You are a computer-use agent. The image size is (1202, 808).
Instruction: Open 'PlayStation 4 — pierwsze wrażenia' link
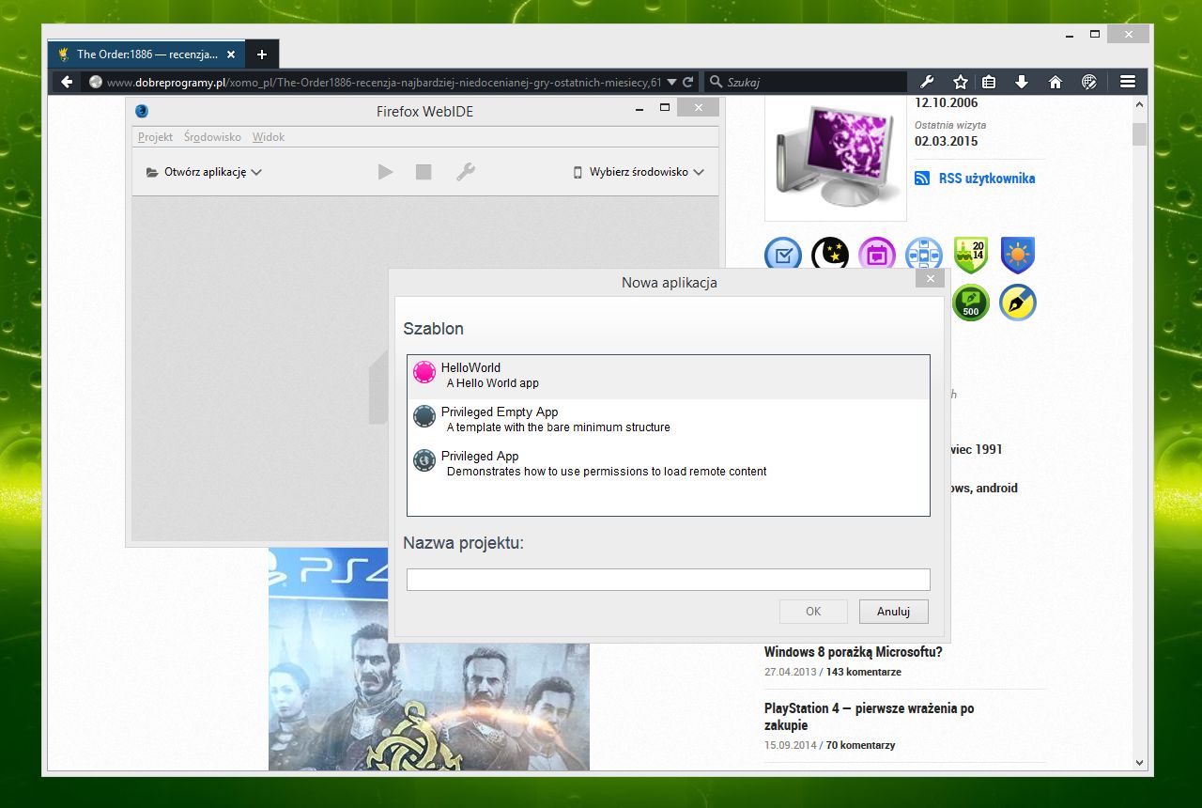pyautogui.click(x=869, y=717)
